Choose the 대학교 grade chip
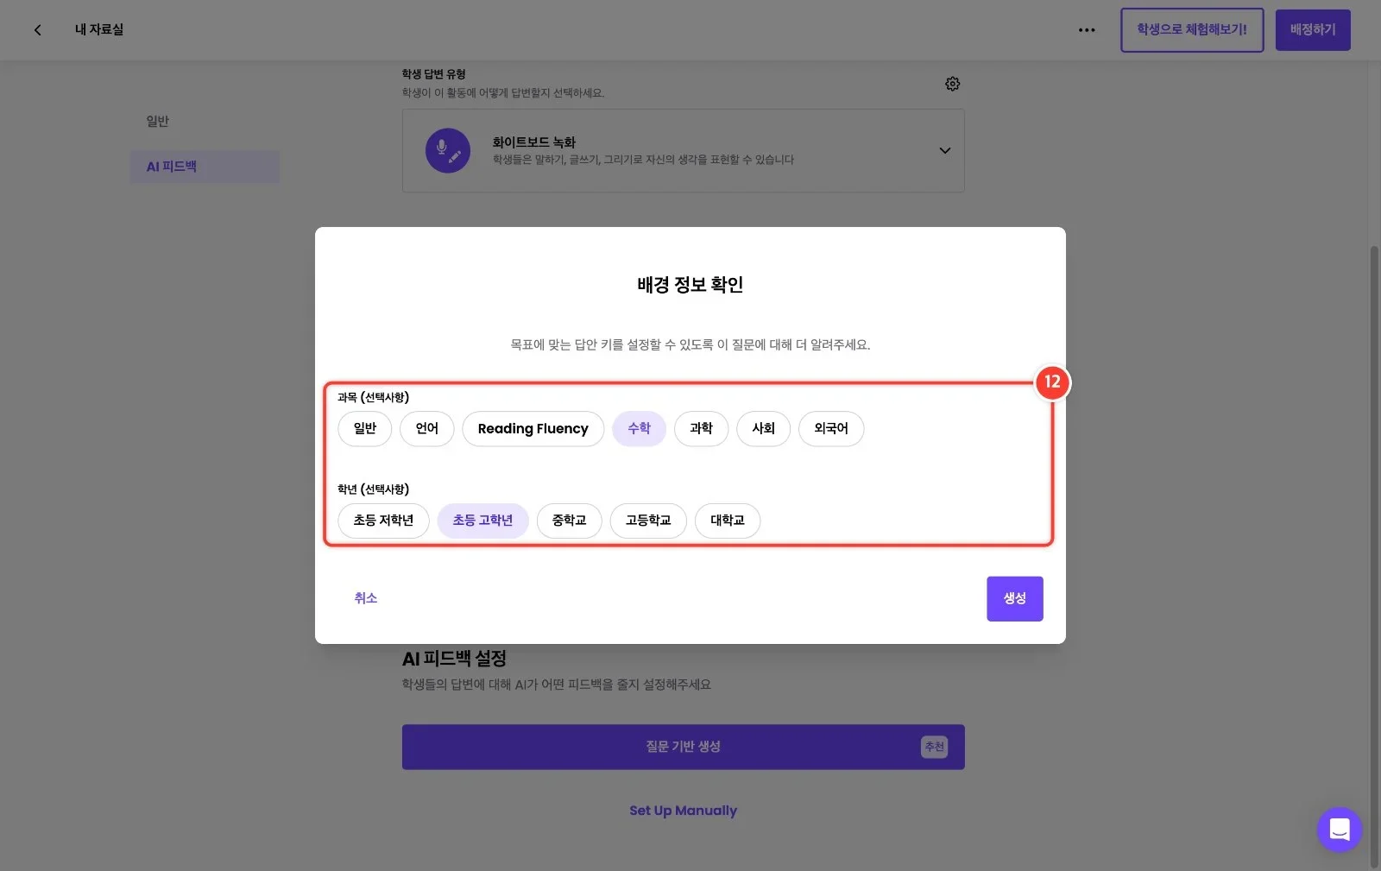1381x871 pixels. tap(728, 521)
